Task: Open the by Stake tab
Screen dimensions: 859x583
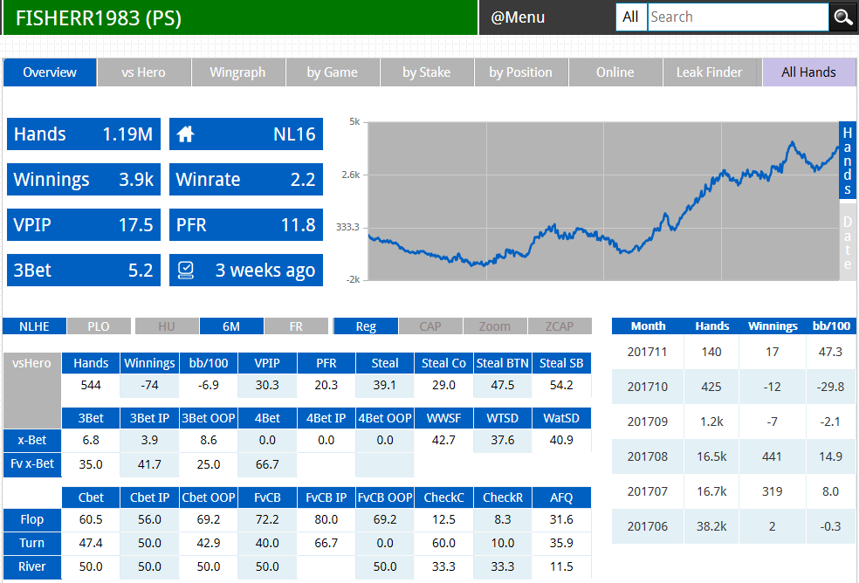Action: 426,72
